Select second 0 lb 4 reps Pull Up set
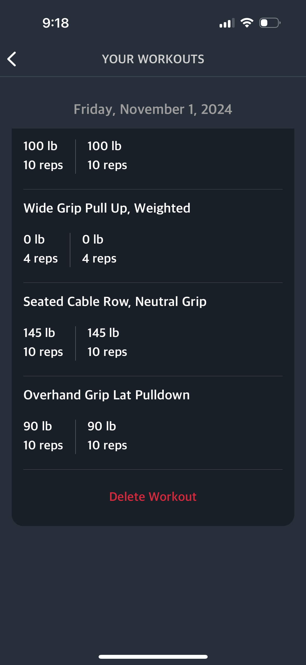The image size is (306, 665). pos(99,249)
